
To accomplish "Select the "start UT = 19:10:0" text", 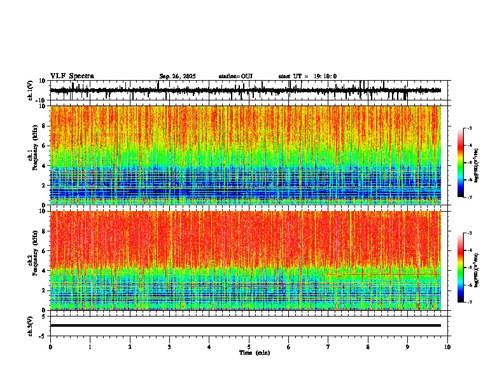I will tap(307, 76).
